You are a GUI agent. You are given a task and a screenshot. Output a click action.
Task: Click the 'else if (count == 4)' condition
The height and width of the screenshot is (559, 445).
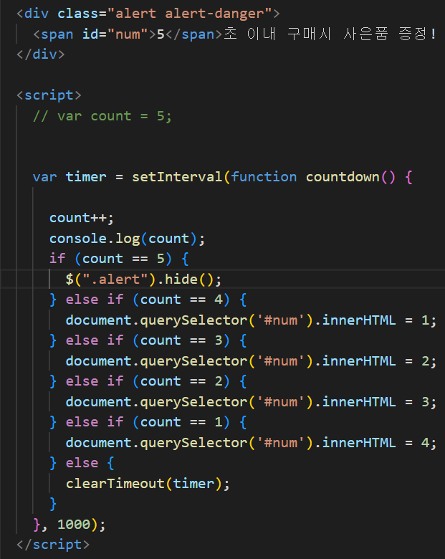pos(148,300)
